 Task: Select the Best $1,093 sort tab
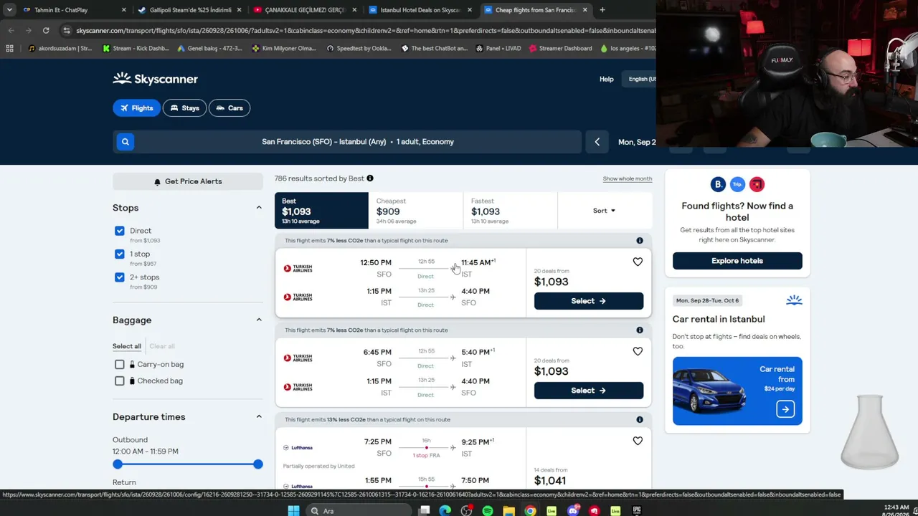point(321,211)
